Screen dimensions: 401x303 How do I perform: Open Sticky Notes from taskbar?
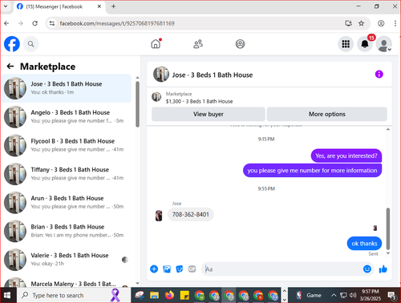[x=184, y=295]
